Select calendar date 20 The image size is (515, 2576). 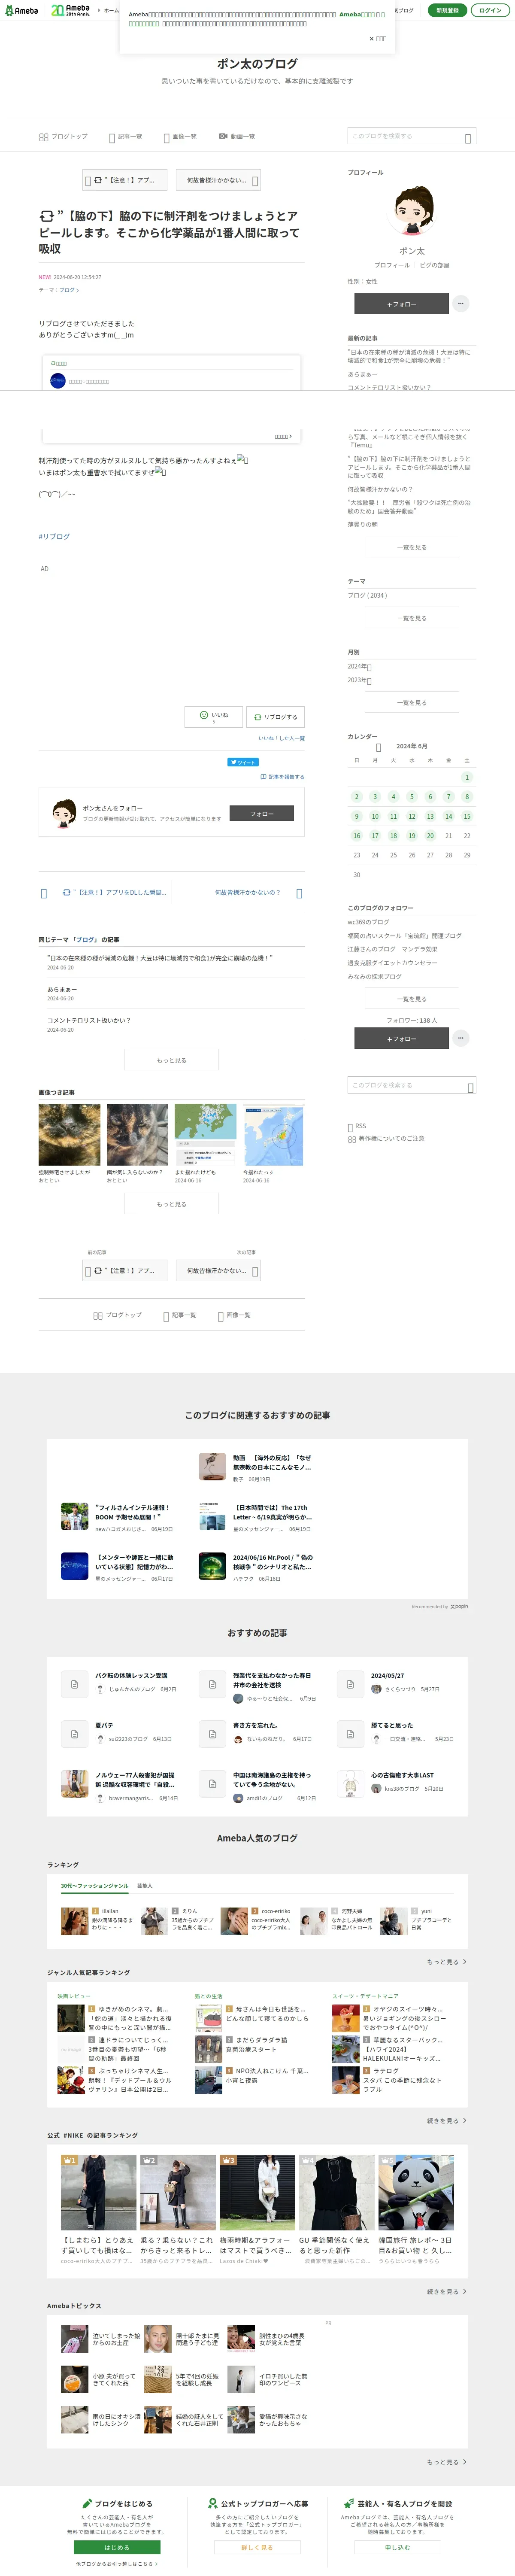[430, 836]
